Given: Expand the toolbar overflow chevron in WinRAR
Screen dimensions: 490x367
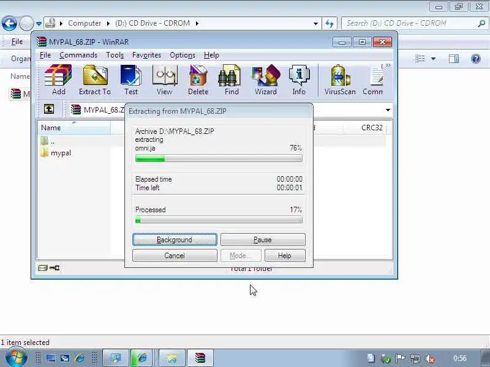Looking at the screenshot, I should [x=388, y=65].
